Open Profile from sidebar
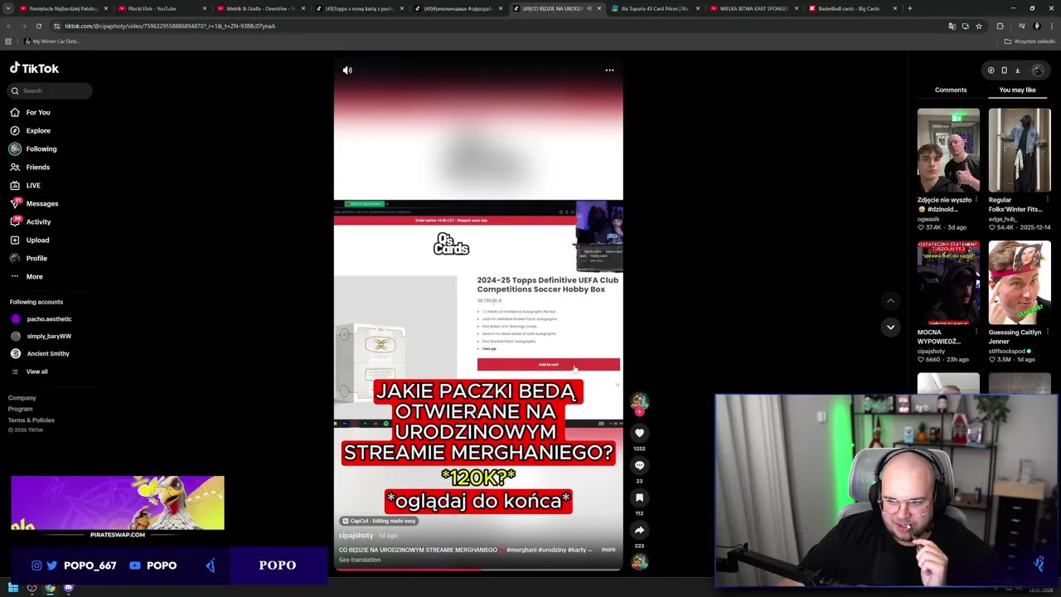Viewport: 1061px width, 597px height. 28,258
